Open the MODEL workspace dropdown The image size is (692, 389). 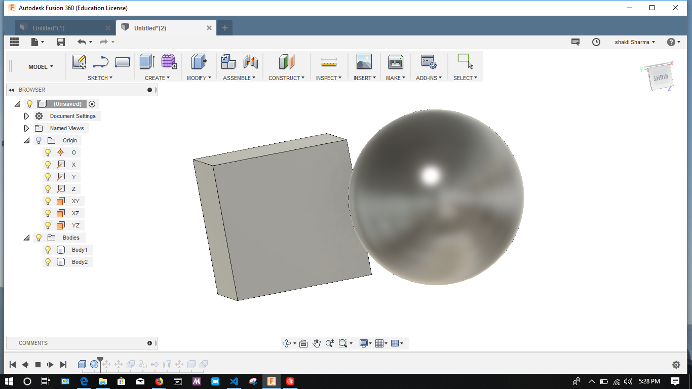pyautogui.click(x=41, y=67)
